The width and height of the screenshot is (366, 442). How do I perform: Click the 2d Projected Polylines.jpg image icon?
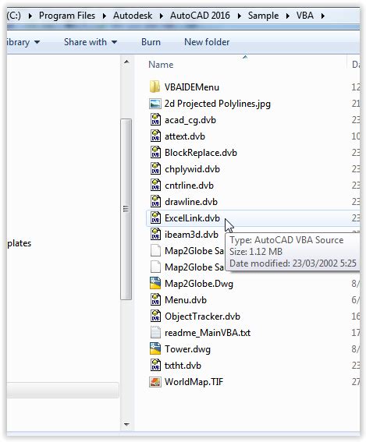[155, 104]
